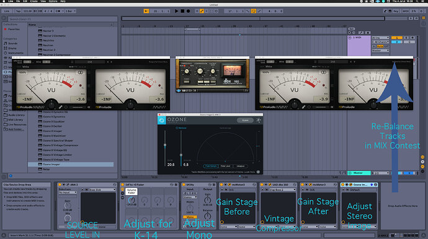Open Sidechain No Input dropdown in ARA 2
This screenshot has height=239, width=428.
point(68,193)
